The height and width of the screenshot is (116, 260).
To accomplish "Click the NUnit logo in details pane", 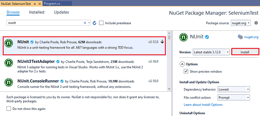I will (183, 37).
